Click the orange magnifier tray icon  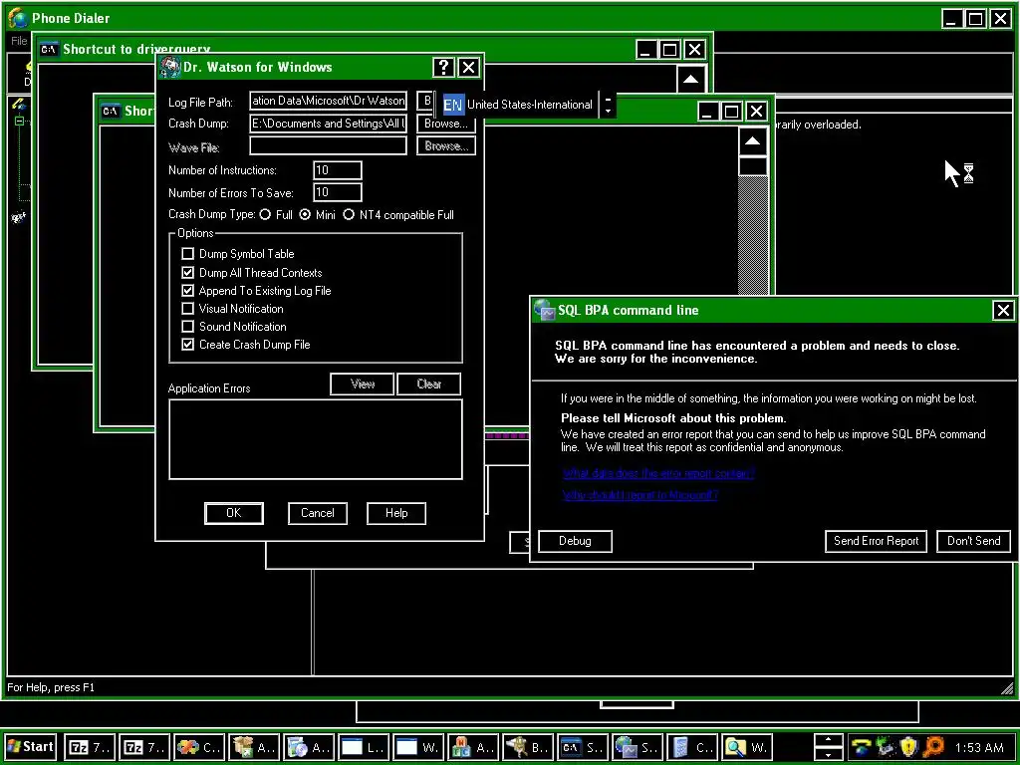tap(932, 747)
